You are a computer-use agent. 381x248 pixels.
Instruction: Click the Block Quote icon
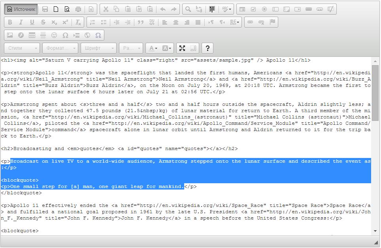(x=140, y=22)
